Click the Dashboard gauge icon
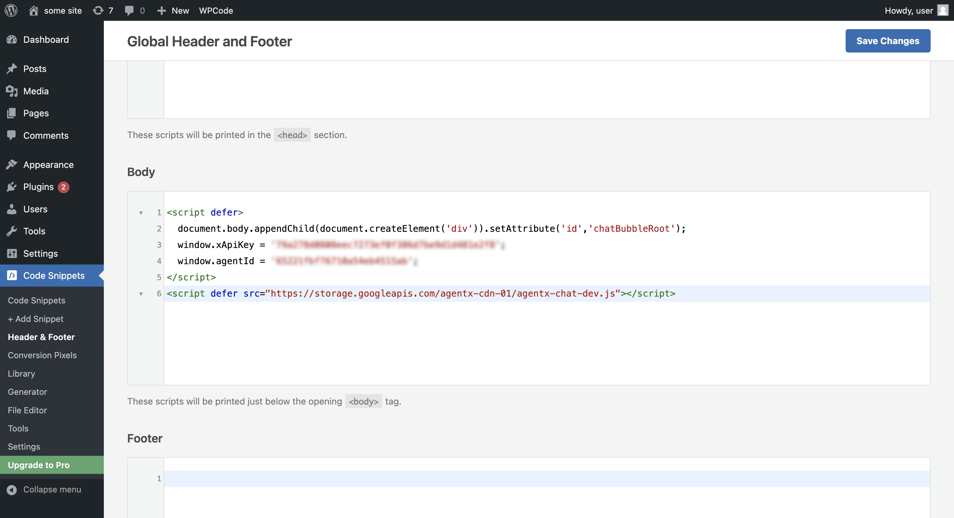The image size is (954, 518). (12, 40)
